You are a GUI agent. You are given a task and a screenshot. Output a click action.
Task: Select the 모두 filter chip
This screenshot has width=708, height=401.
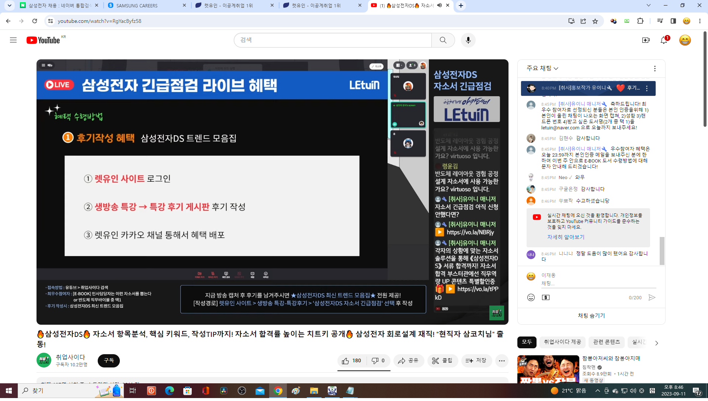click(527, 342)
